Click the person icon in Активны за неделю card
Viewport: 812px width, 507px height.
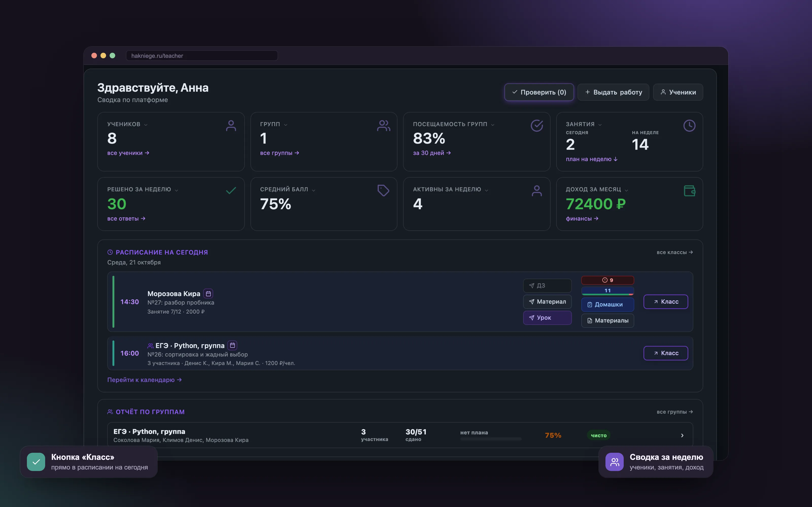point(537,191)
